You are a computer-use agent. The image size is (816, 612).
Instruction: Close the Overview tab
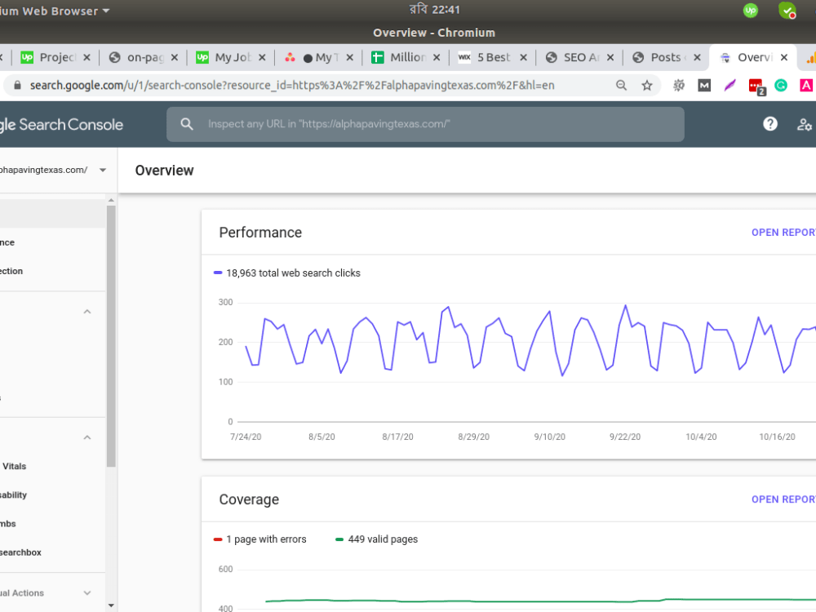coord(783,57)
